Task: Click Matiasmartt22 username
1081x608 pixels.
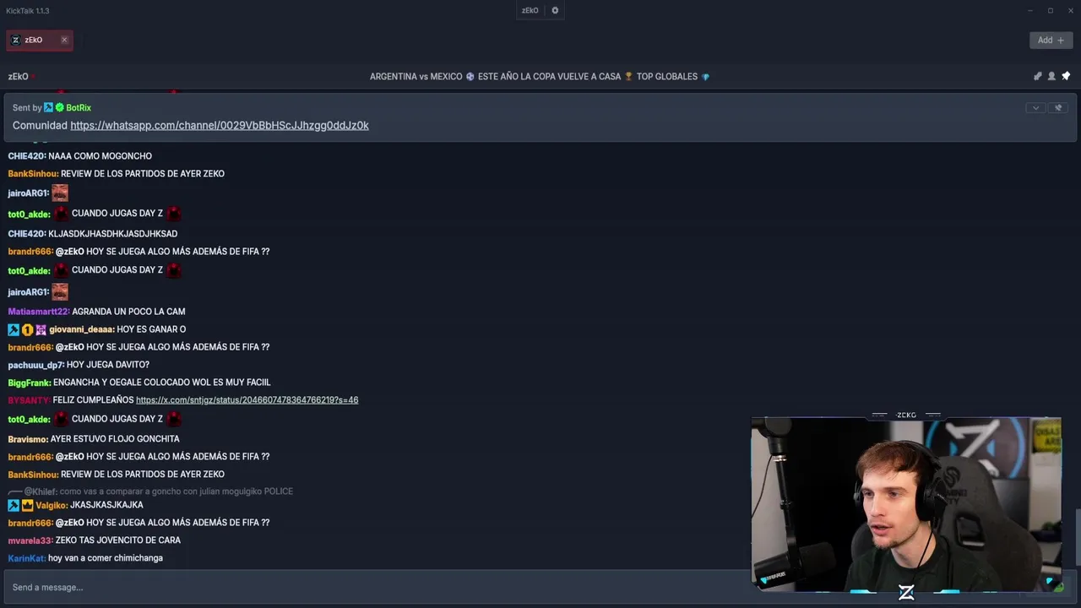Action: click(38, 312)
